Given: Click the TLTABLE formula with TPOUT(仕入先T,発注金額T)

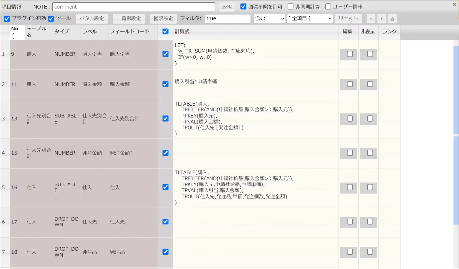Looking at the screenshot, I should (256, 119).
